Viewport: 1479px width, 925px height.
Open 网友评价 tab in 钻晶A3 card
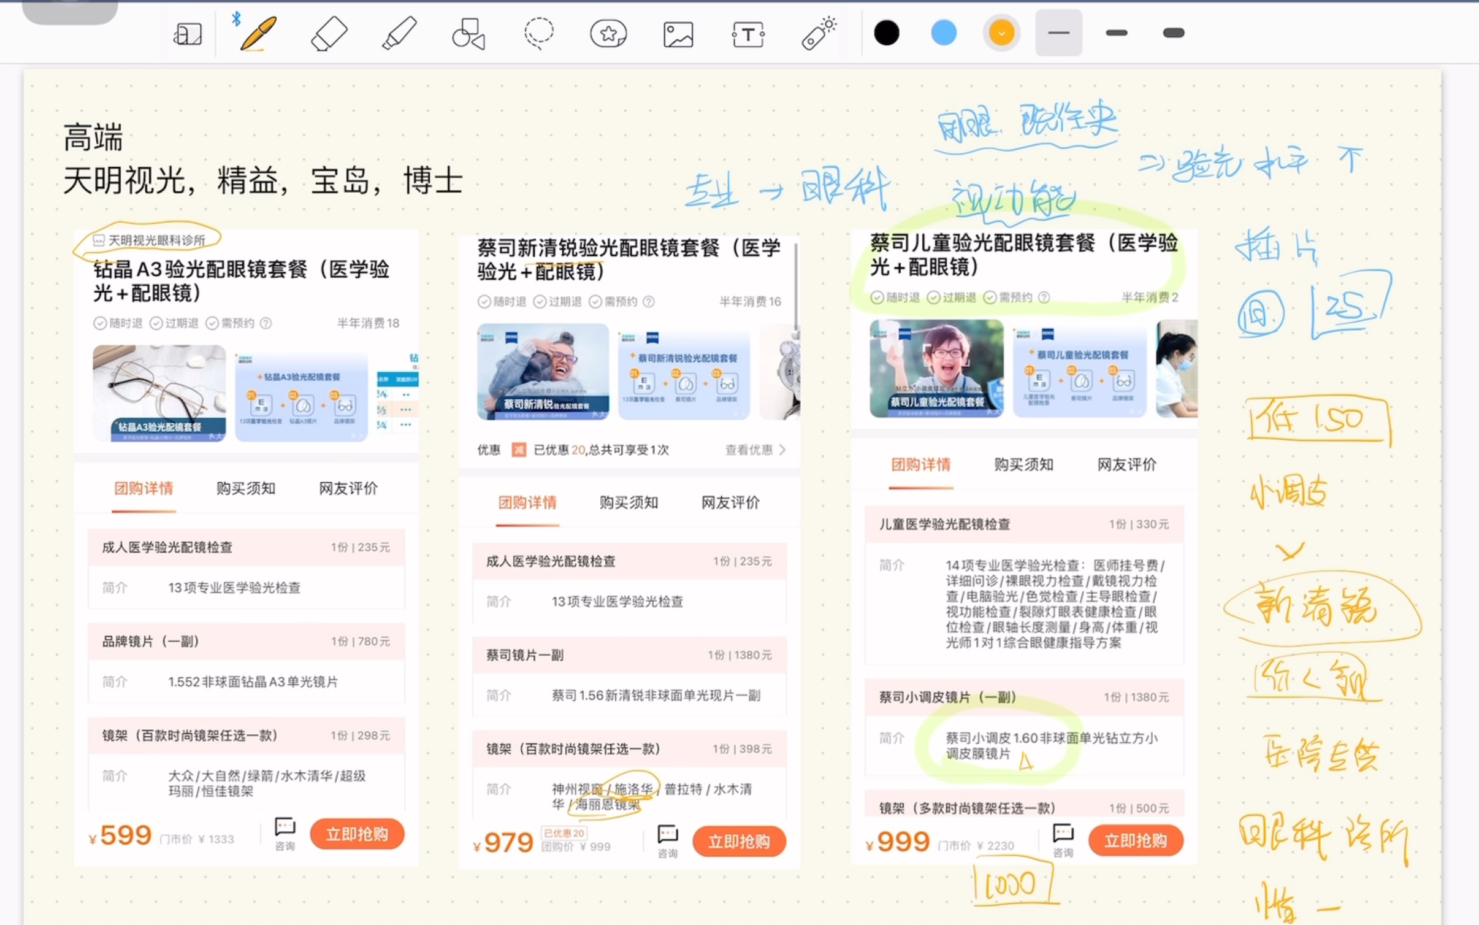(348, 489)
